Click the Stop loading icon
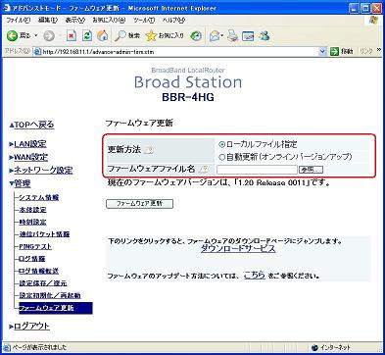Screen dimensions: 385x355 [71, 35]
